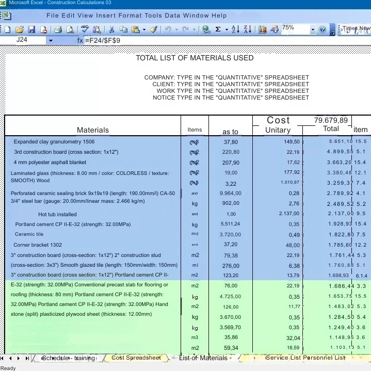Expand the Name Box dropdown arrow
The image size is (371, 371).
(x=51, y=40)
